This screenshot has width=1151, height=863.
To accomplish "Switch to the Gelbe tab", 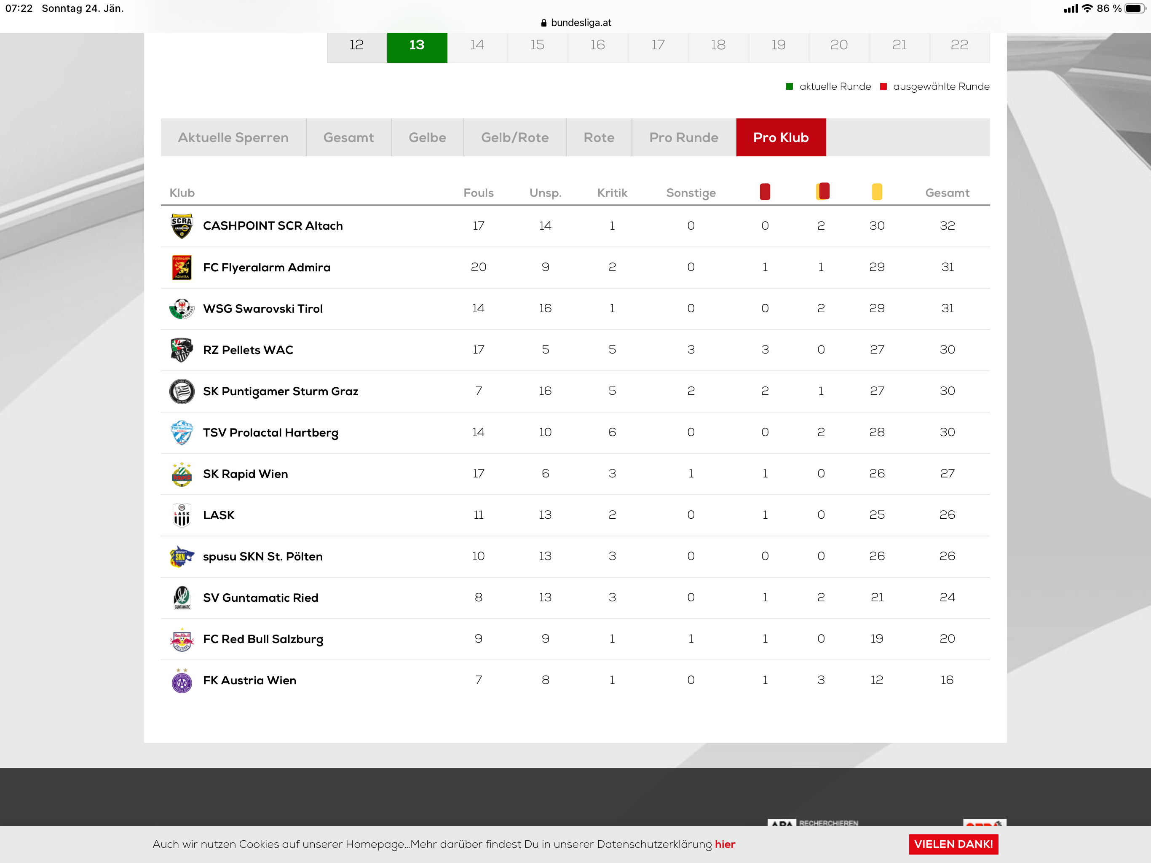I will [427, 137].
